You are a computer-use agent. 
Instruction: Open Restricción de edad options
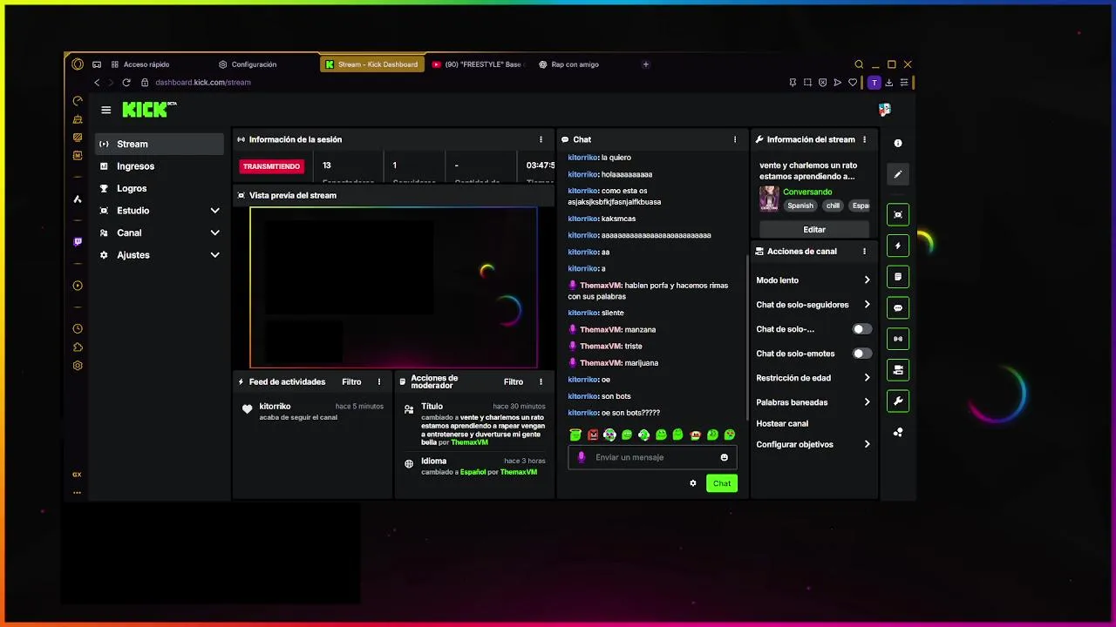[x=813, y=378]
